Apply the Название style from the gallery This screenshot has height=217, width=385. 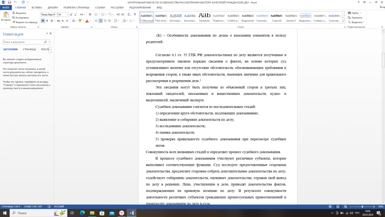point(205,17)
